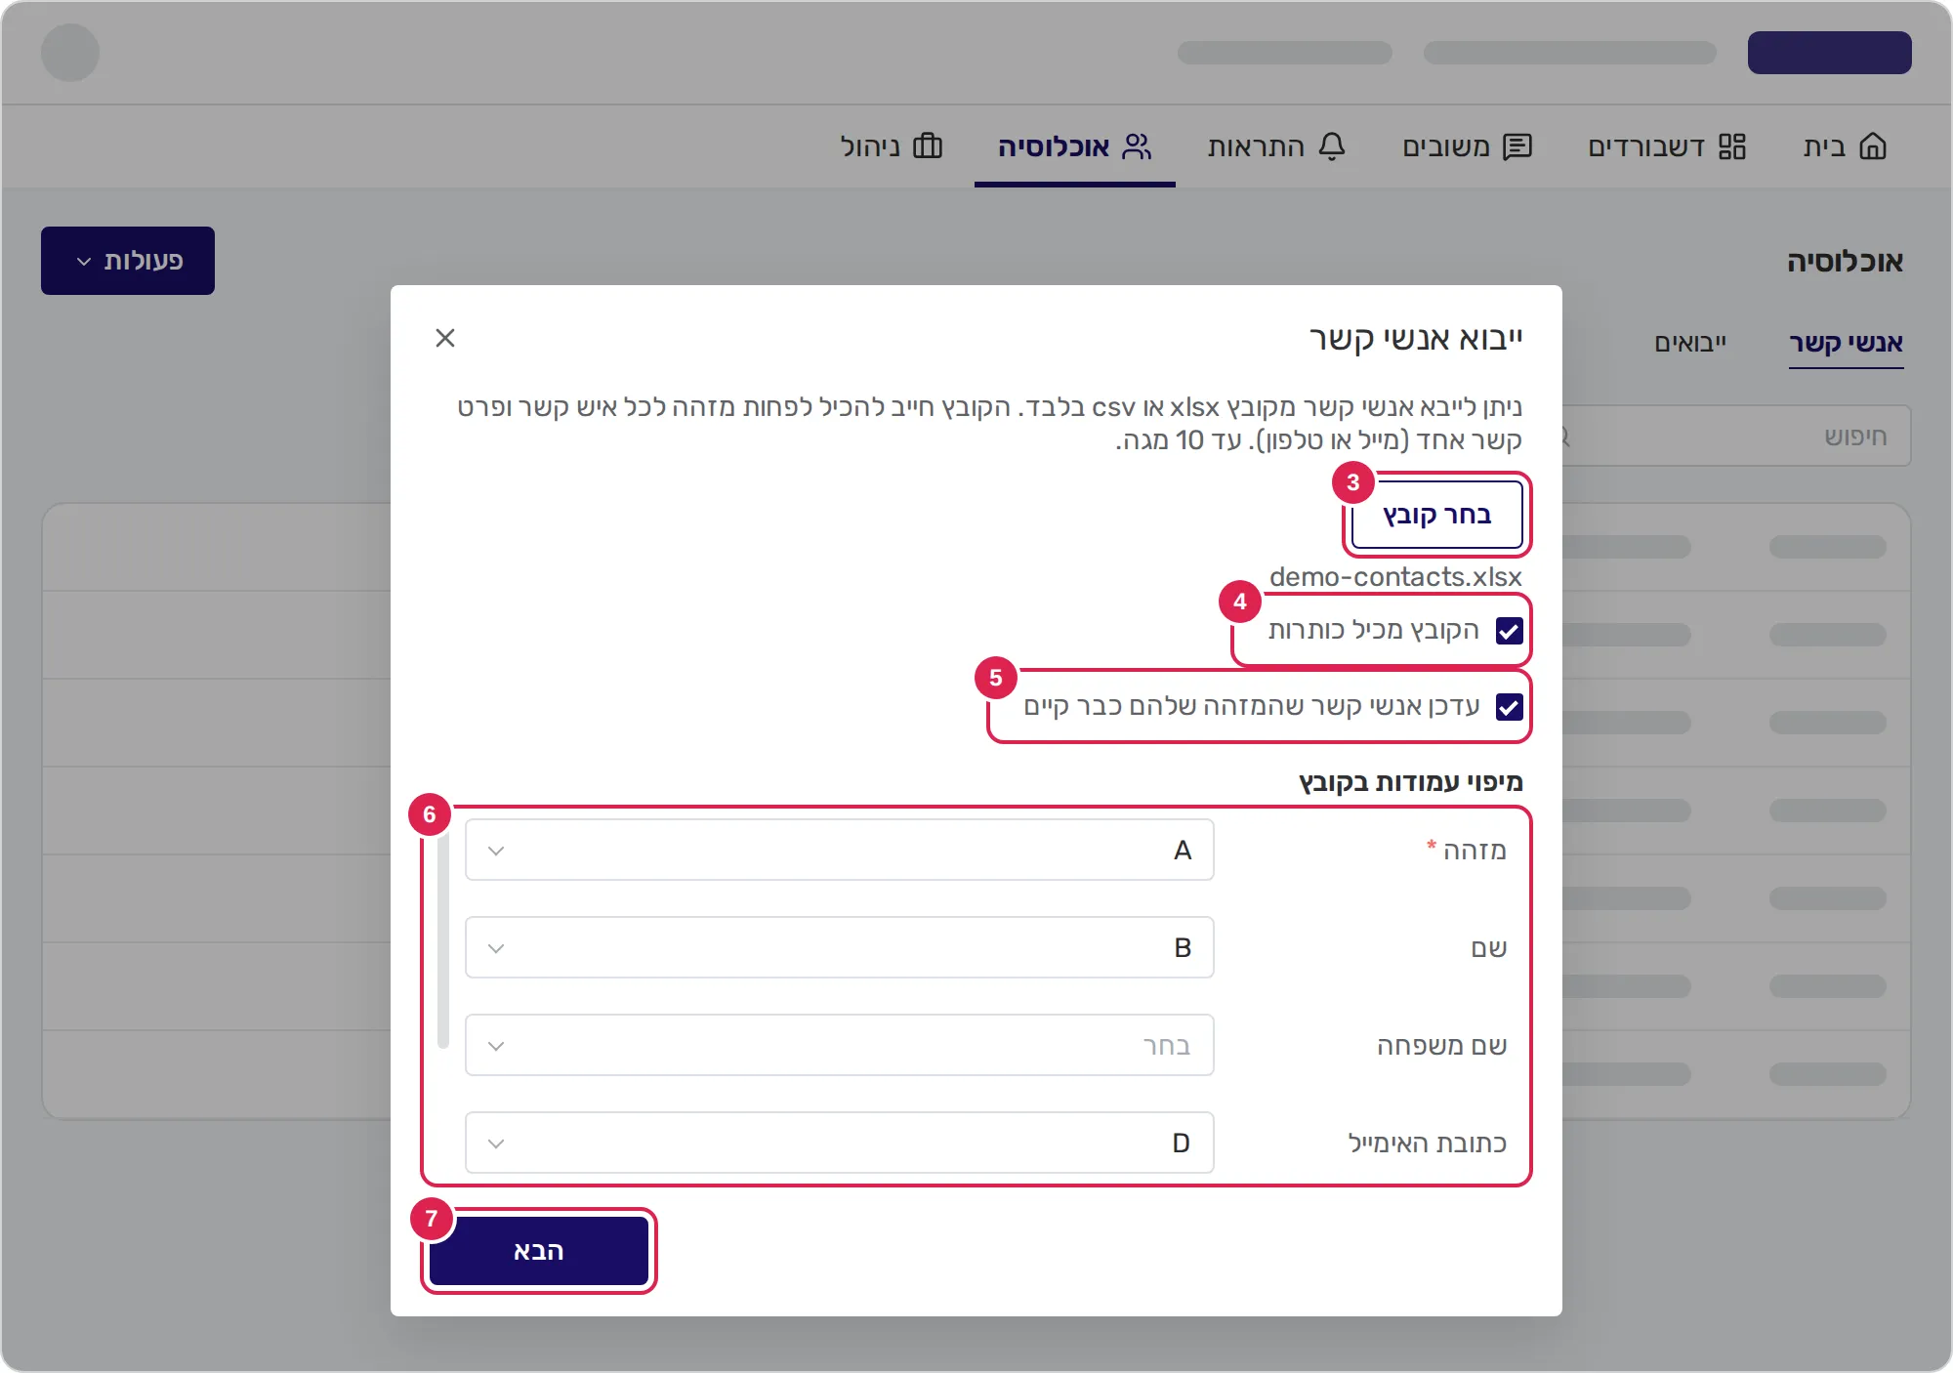Open the שם column dropdown showing B

point(840,947)
